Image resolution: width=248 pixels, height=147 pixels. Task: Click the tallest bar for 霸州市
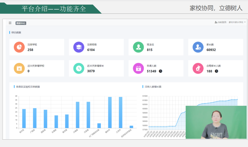tap(110, 112)
